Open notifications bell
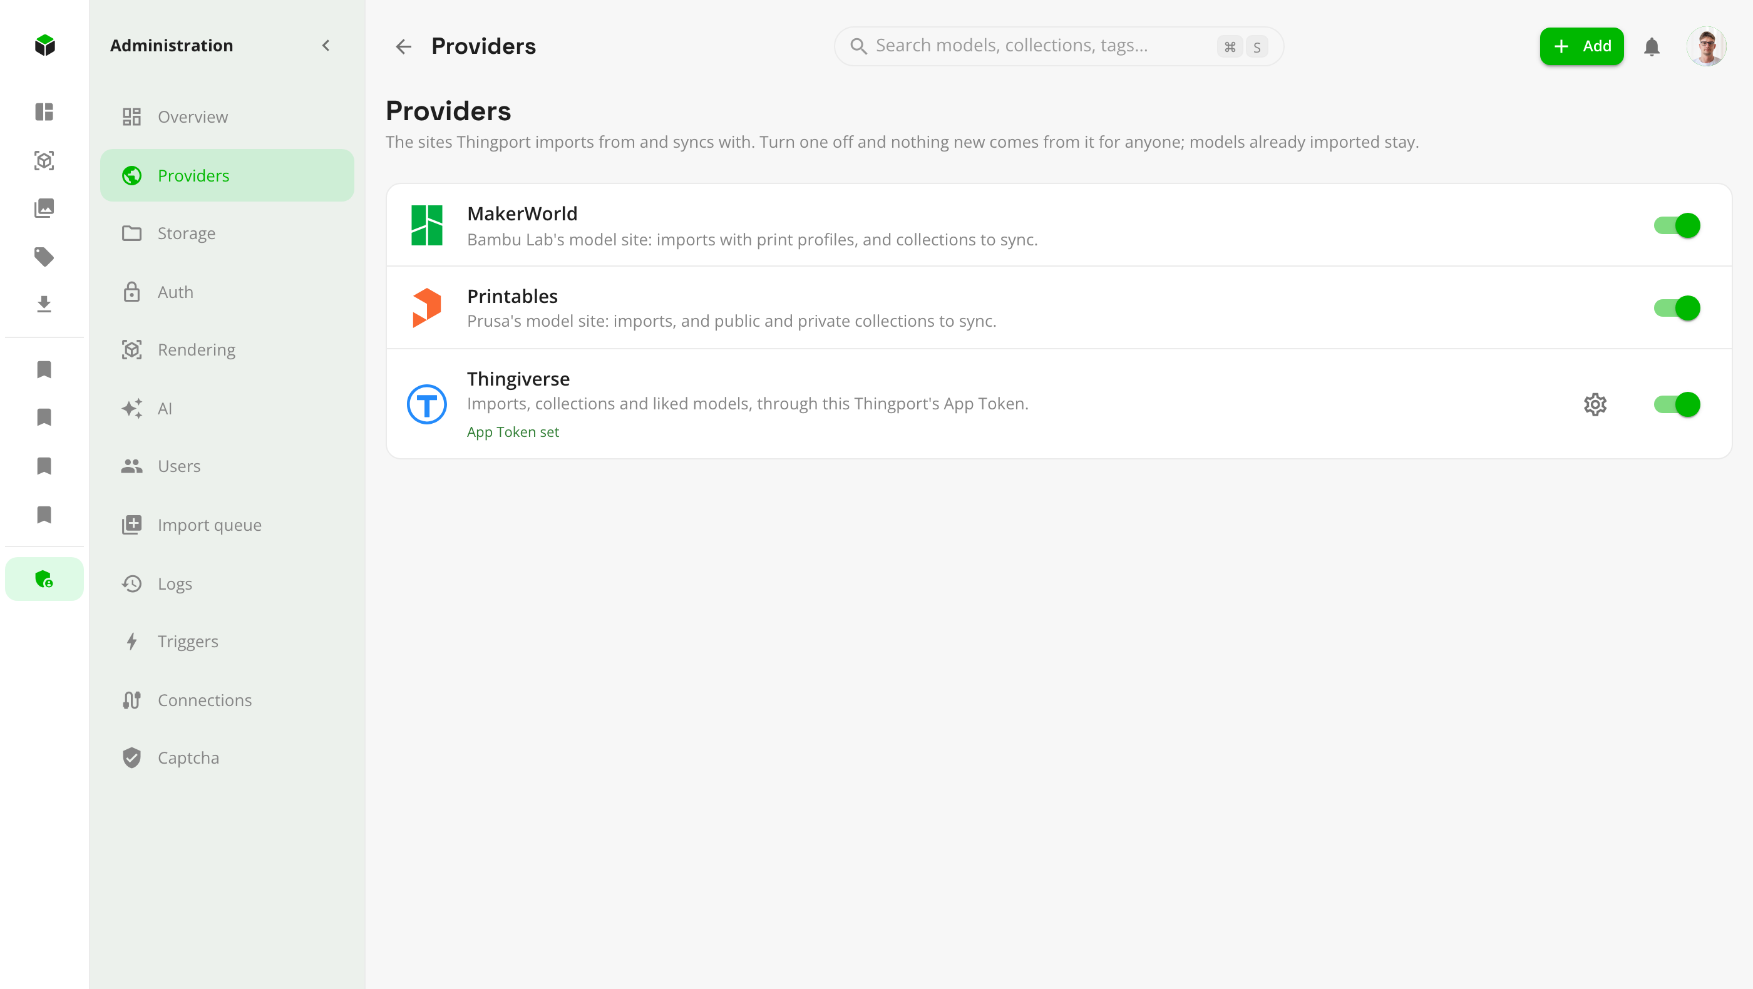The width and height of the screenshot is (1753, 989). 1652,46
